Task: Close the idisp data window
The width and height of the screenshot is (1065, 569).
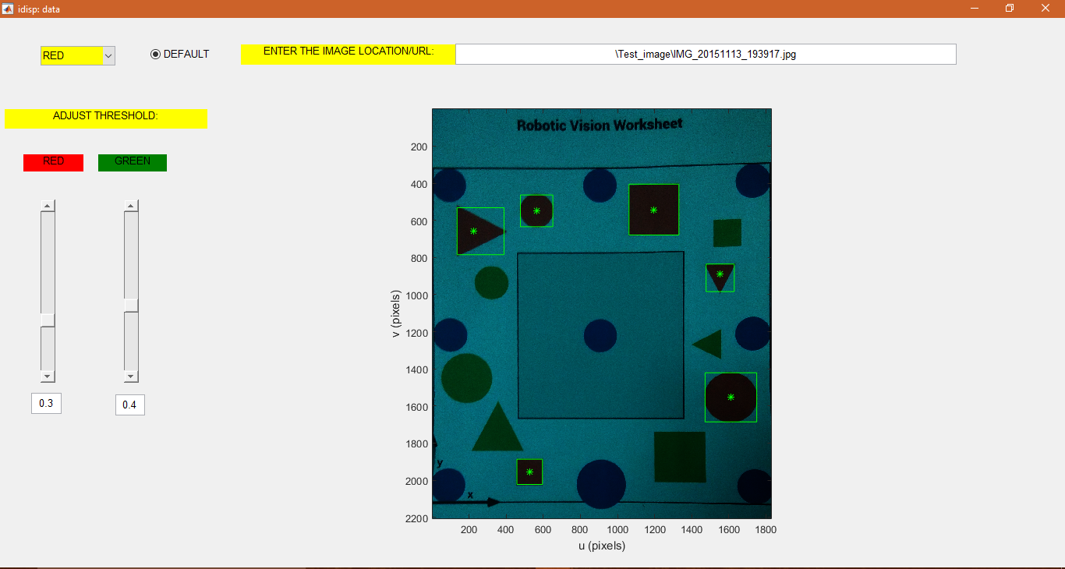Action: coord(1046,8)
